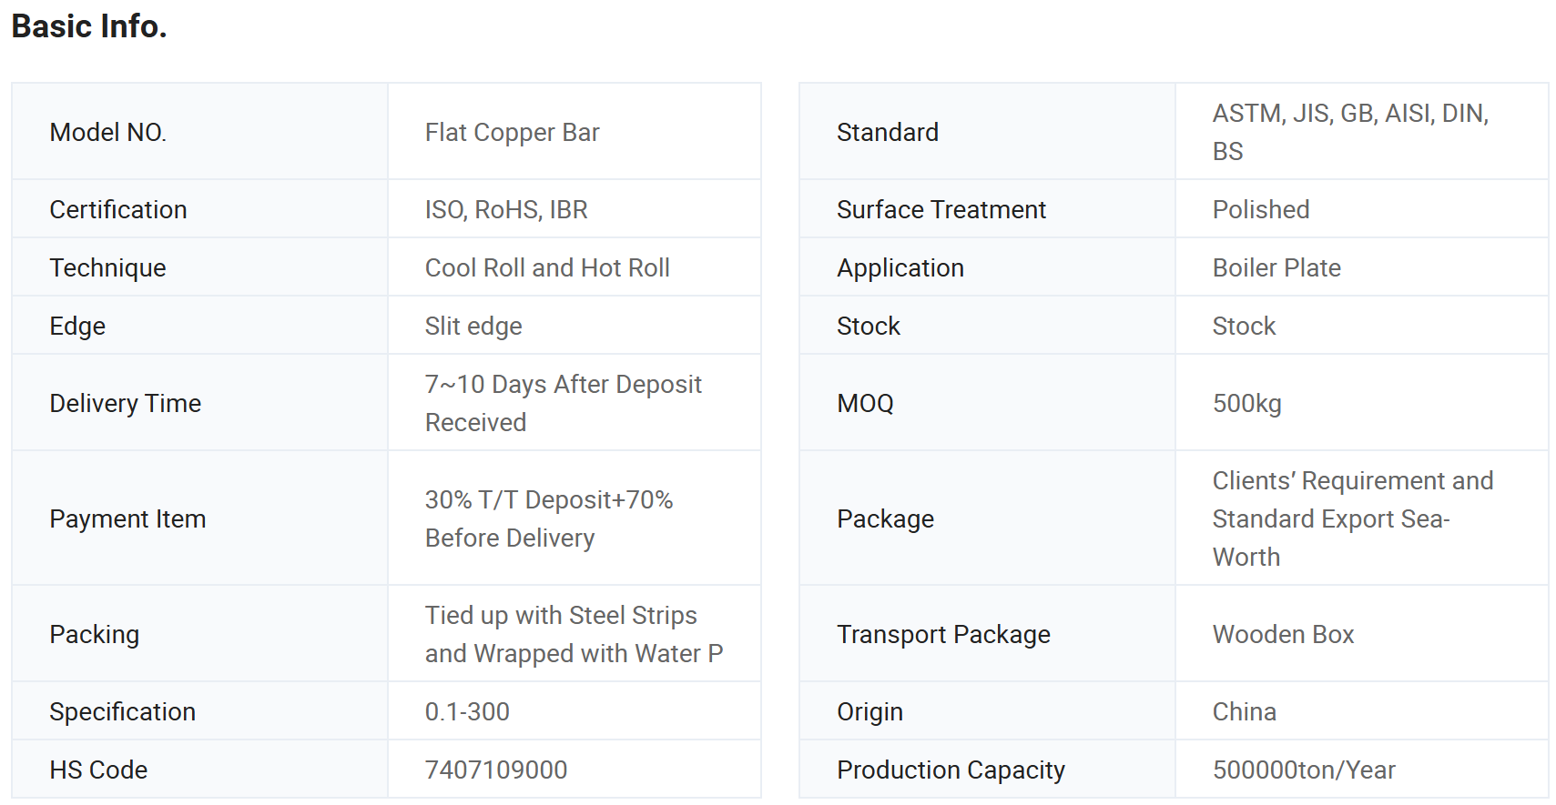
Task: Click the Transport Package label
Action: tap(943, 634)
